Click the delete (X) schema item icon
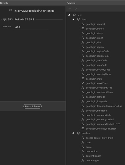The width and height of the screenshot is (125, 165). (x=76, y=9)
